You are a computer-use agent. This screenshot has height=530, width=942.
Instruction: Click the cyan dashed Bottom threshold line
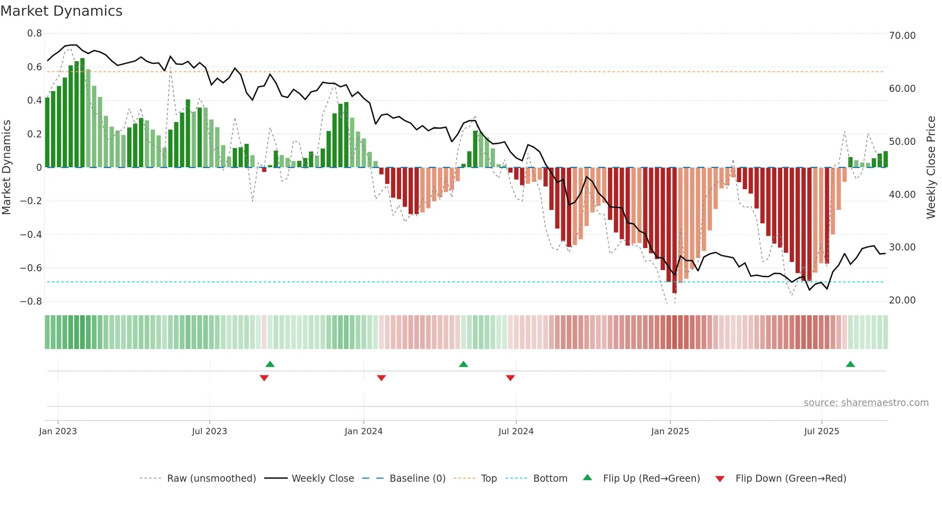tap(465, 282)
